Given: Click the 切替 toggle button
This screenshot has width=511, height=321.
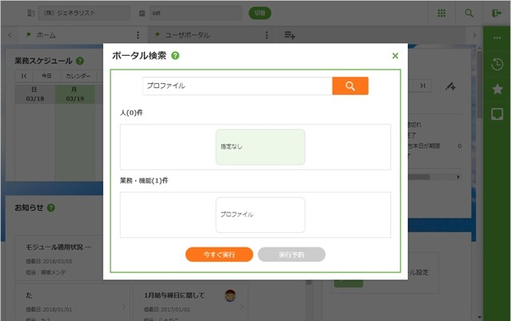Looking at the screenshot, I should tap(260, 14).
